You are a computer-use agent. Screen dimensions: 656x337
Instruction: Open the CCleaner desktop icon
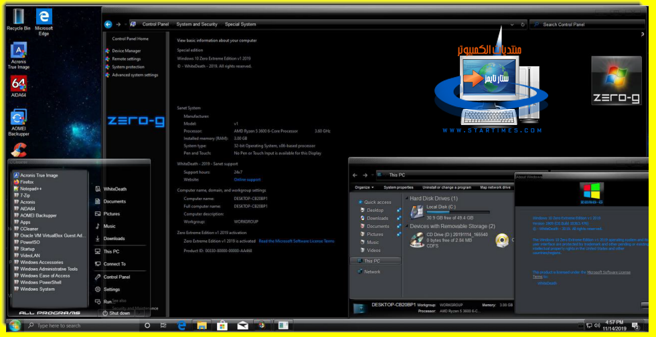point(19,150)
